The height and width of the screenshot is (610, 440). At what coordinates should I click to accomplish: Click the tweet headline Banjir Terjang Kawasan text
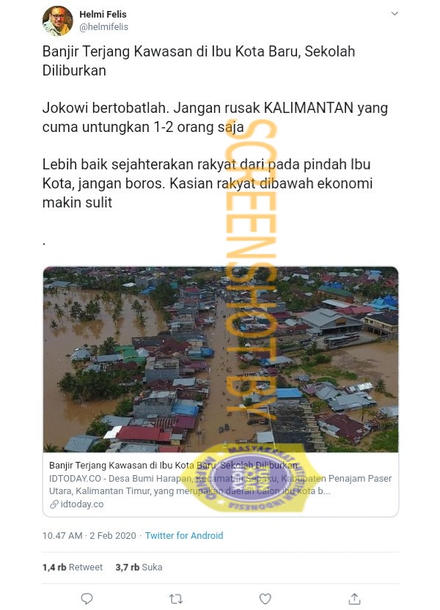199,61
